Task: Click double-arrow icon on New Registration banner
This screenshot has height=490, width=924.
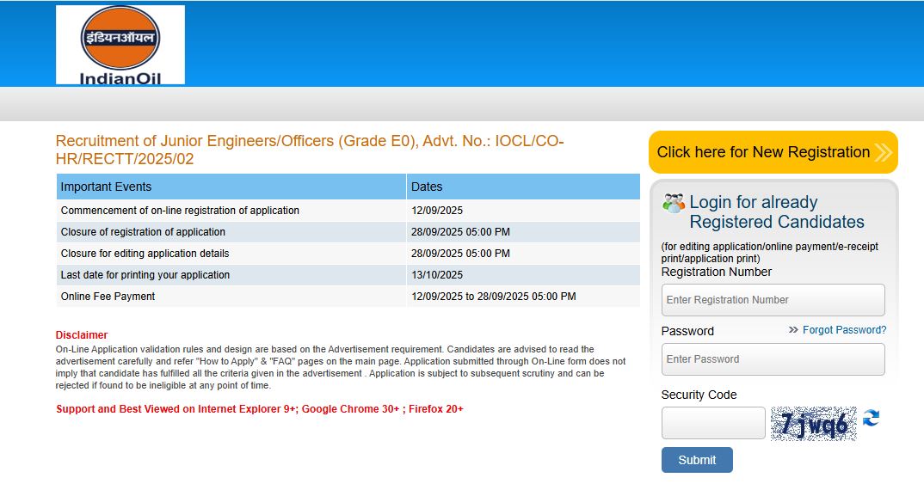Action: point(883,153)
